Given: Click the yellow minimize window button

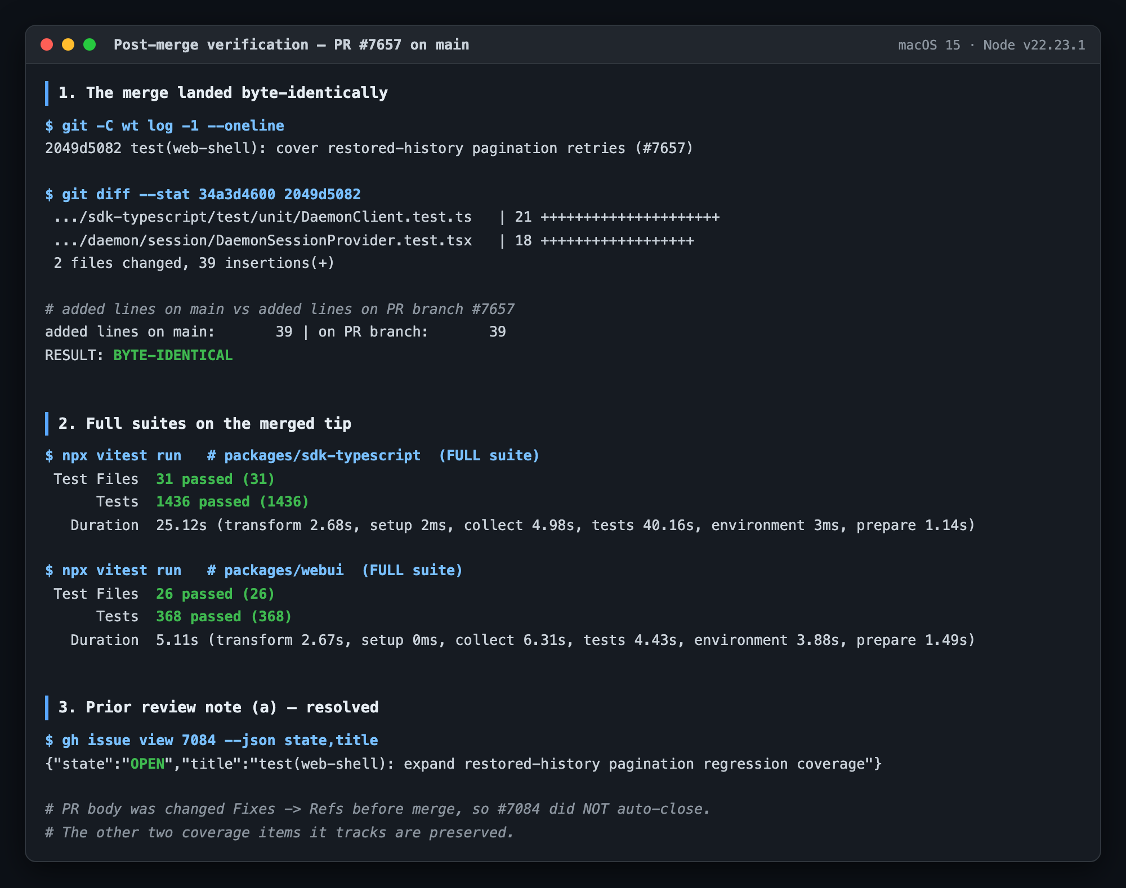Looking at the screenshot, I should (68, 44).
